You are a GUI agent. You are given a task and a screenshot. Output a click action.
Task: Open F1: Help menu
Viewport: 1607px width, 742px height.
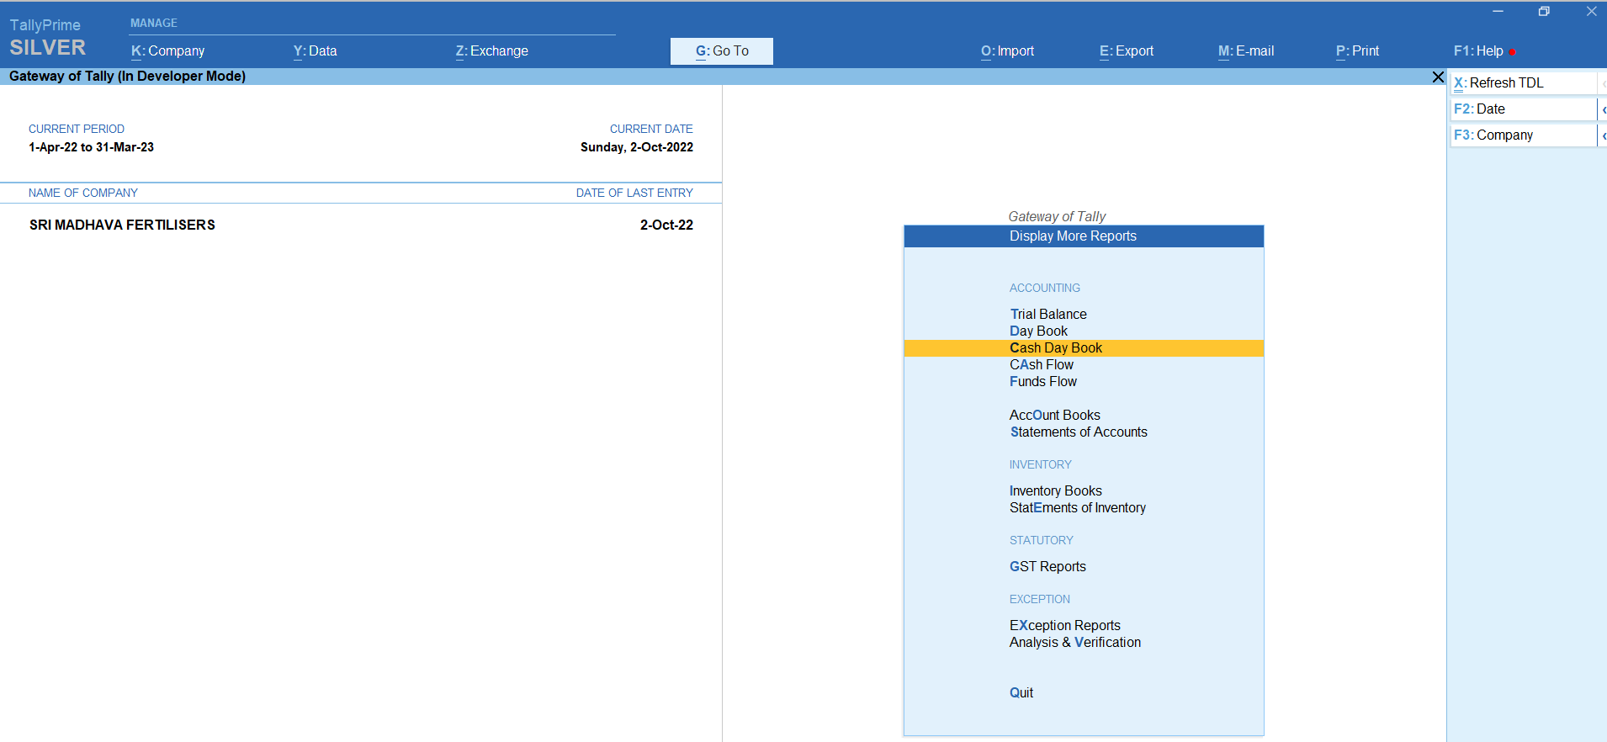1478,51
